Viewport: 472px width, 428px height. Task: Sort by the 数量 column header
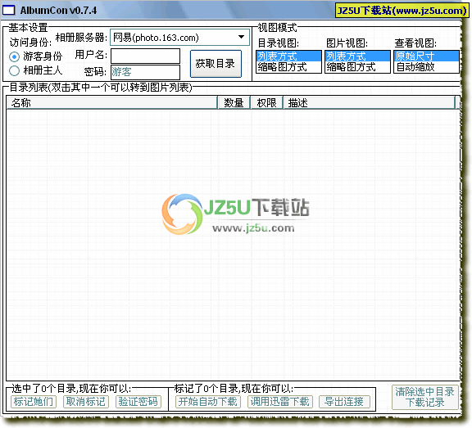coord(234,103)
